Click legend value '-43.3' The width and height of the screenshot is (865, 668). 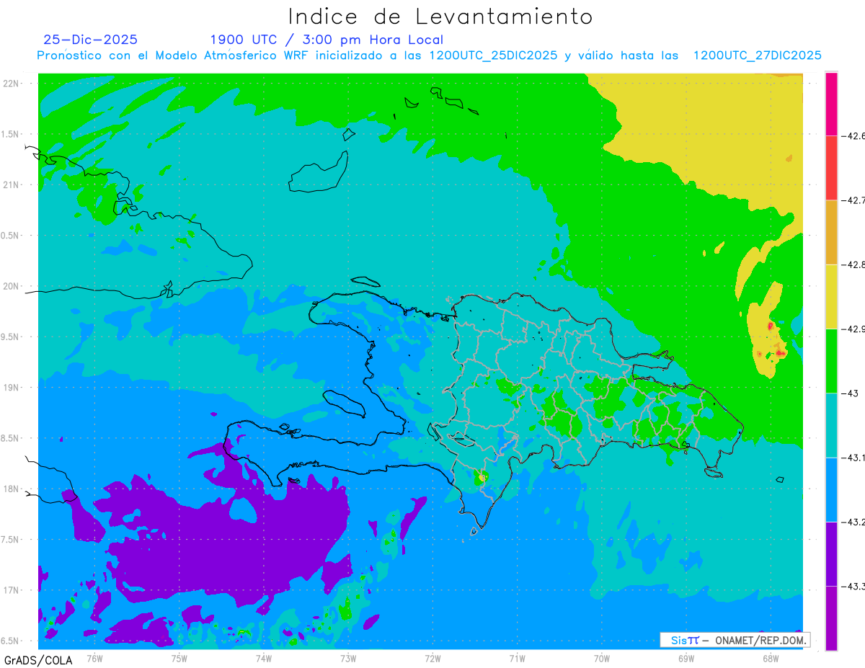(852, 586)
